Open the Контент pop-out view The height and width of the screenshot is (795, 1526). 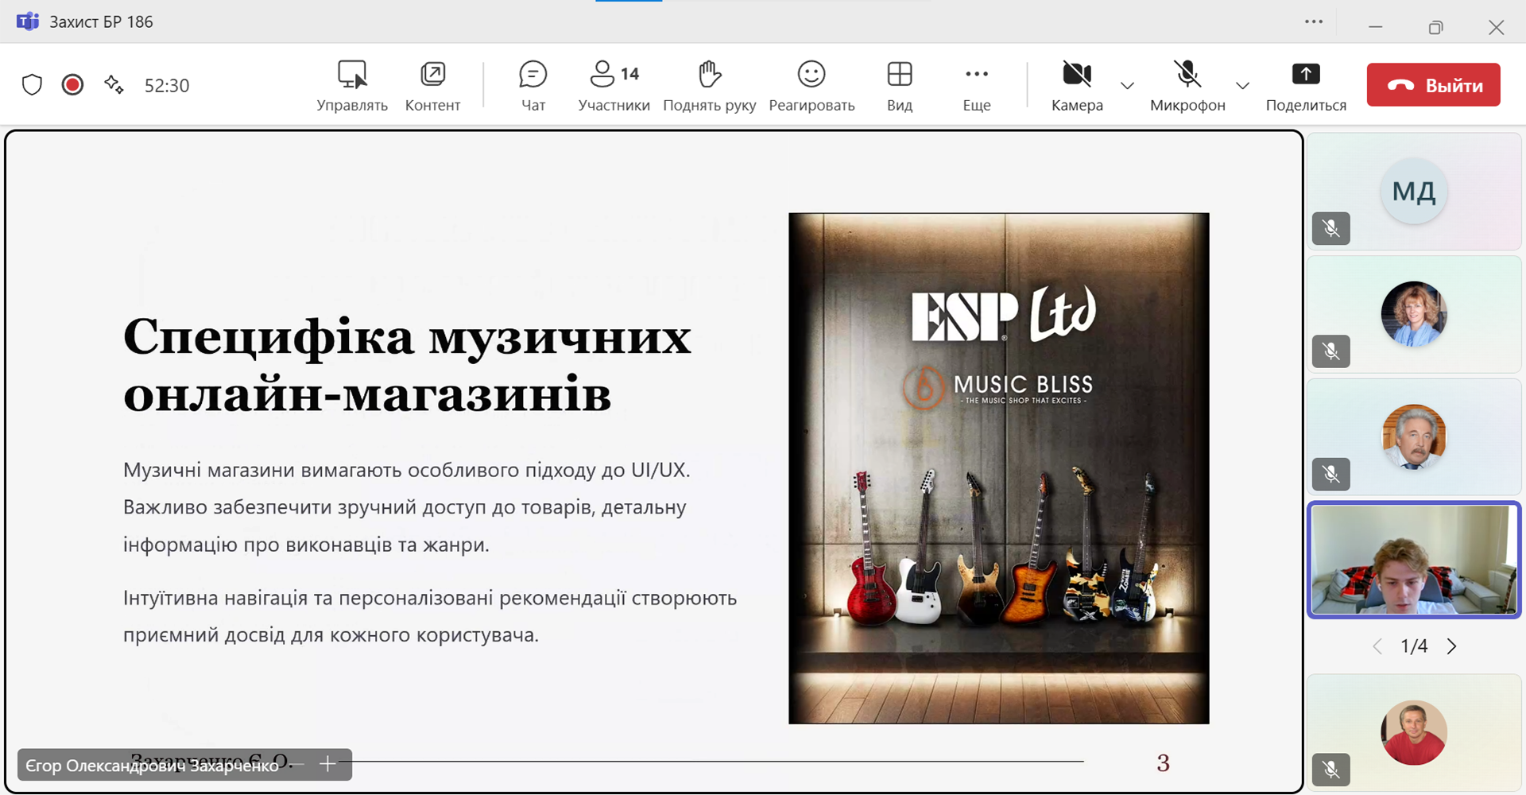pos(432,84)
